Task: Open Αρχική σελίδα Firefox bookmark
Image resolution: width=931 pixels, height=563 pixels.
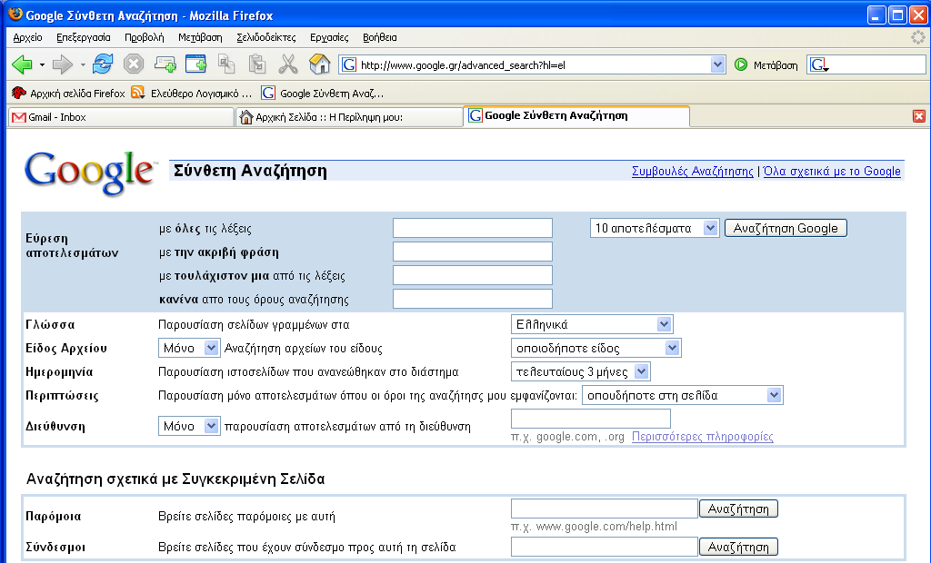Action: [x=69, y=94]
